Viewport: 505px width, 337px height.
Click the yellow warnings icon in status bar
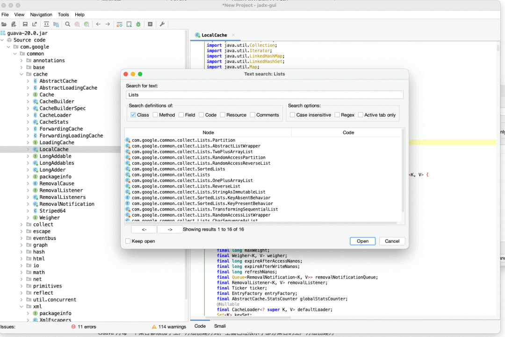pyautogui.click(x=154, y=327)
